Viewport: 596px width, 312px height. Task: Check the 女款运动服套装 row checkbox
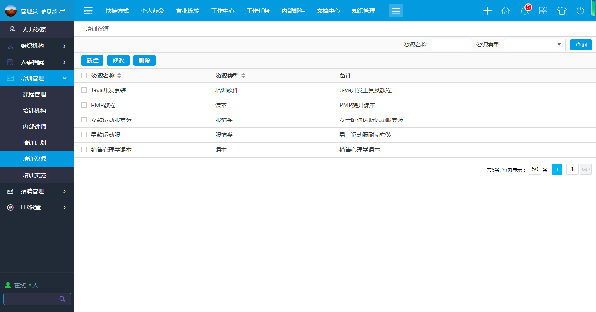click(x=84, y=120)
